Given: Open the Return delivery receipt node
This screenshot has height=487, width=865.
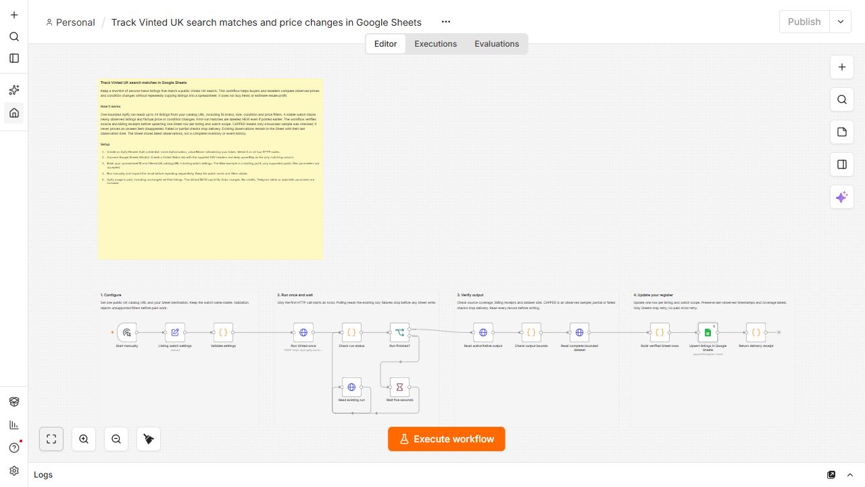Looking at the screenshot, I should [x=756, y=332].
